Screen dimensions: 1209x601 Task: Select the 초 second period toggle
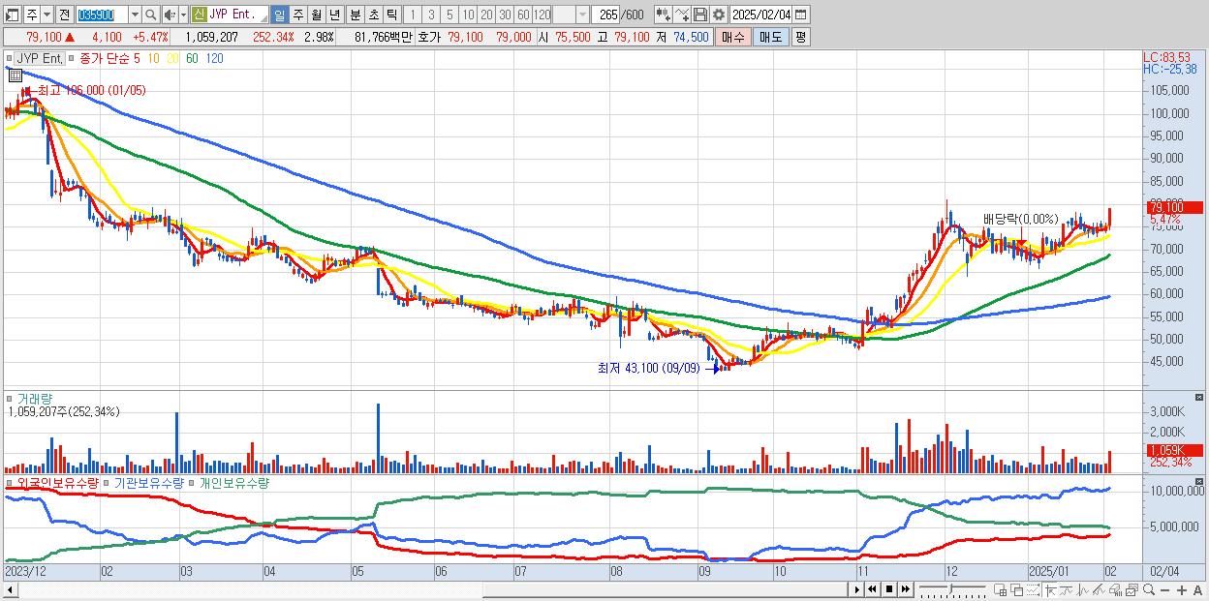pos(374,15)
